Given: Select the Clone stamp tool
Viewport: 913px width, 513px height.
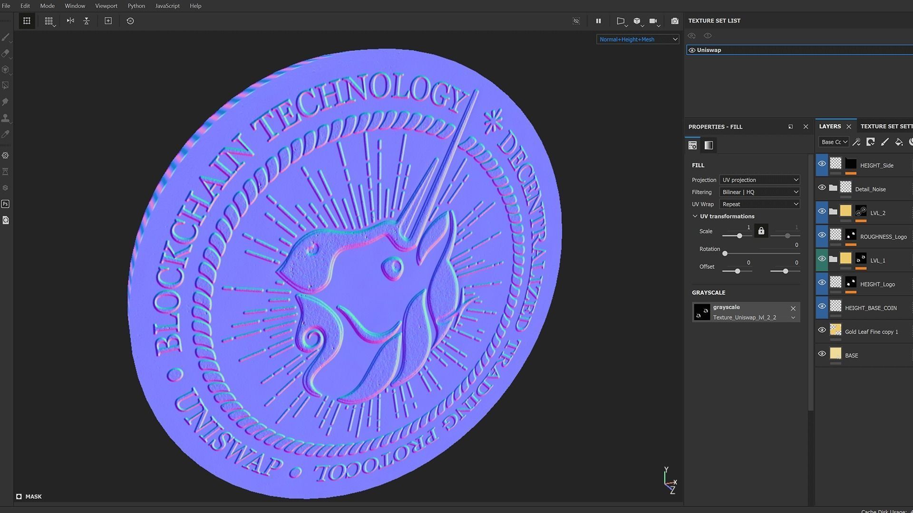Looking at the screenshot, I should click(6, 118).
